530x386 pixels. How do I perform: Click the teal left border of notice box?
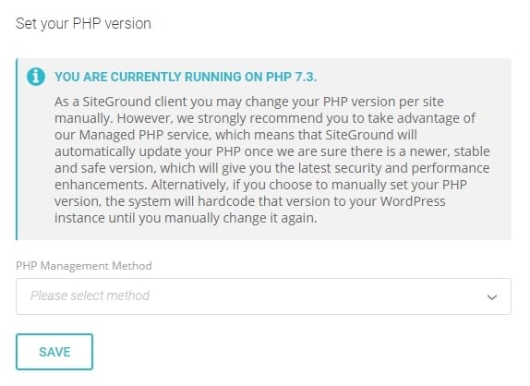(x=17, y=149)
